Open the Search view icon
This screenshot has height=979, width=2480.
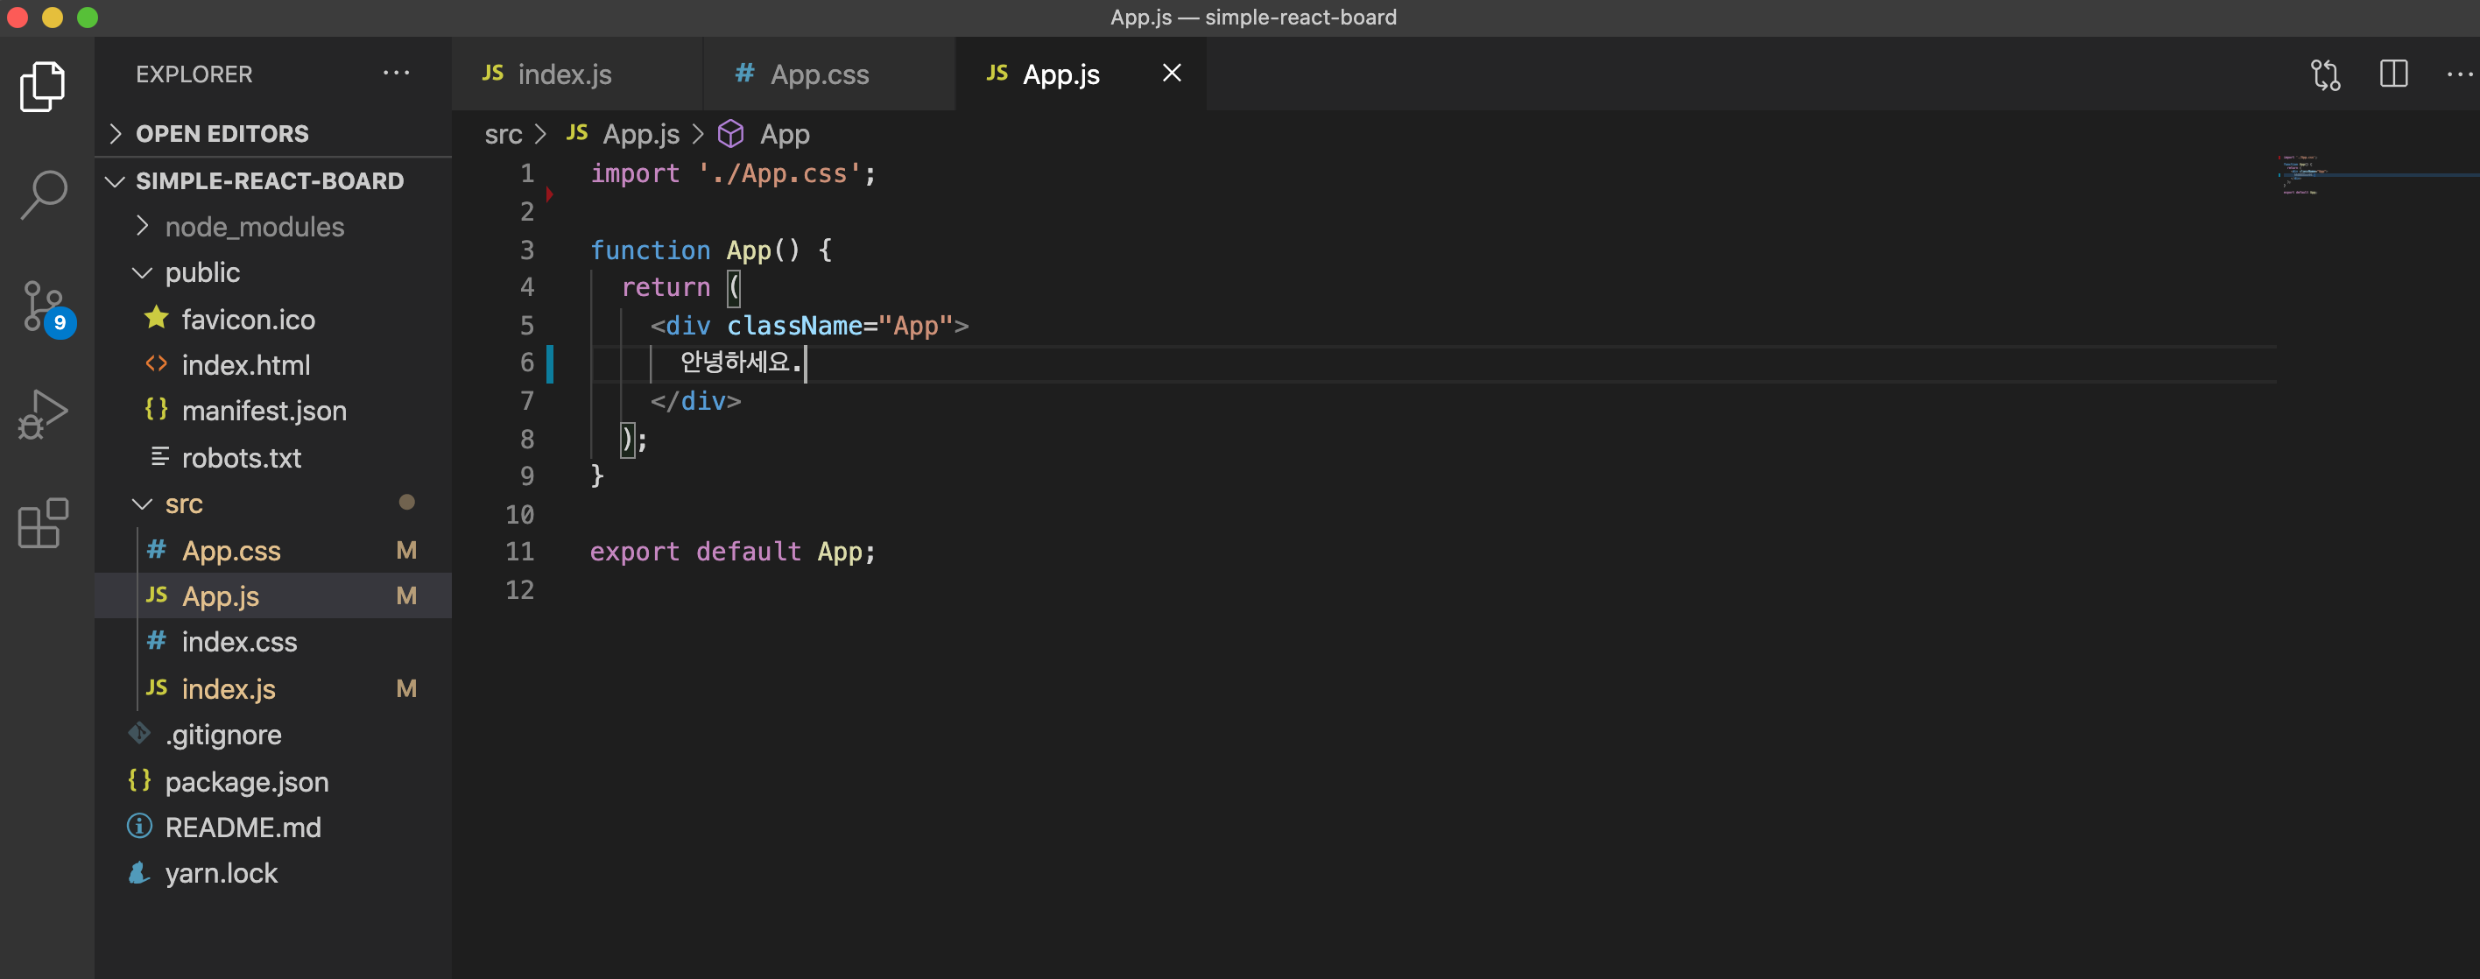click(42, 195)
